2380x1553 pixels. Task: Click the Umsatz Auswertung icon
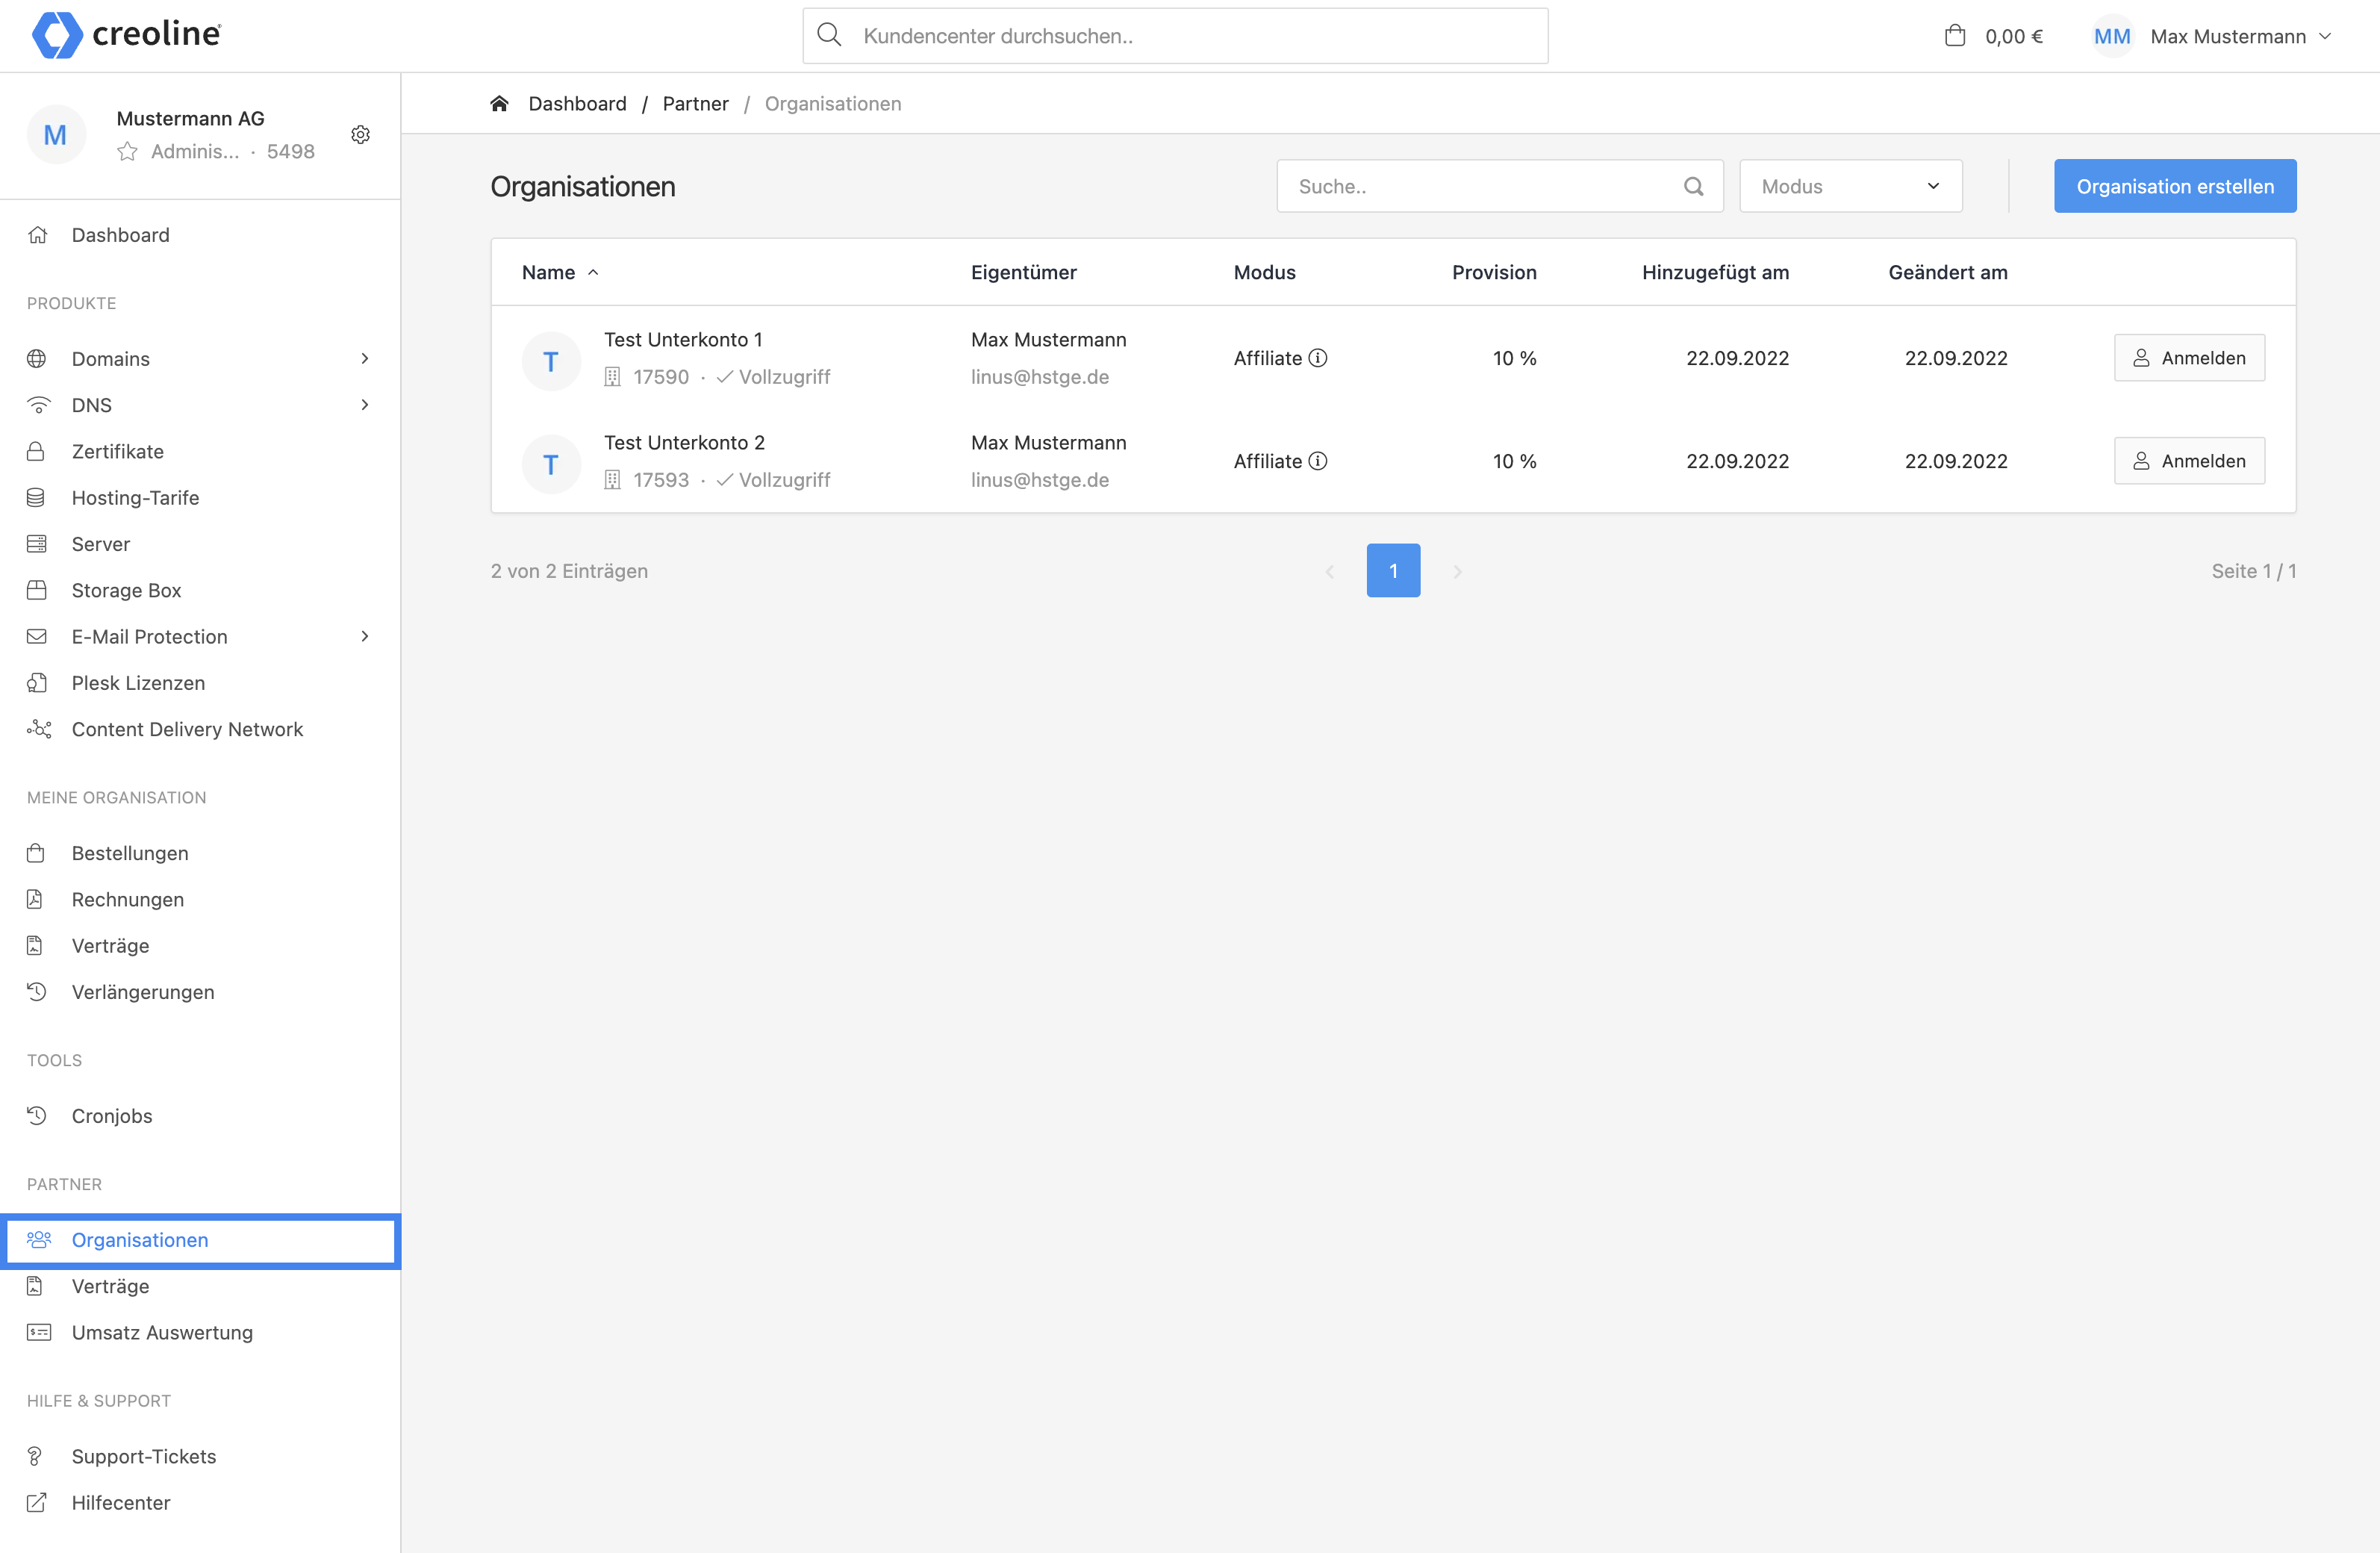click(38, 1332)
